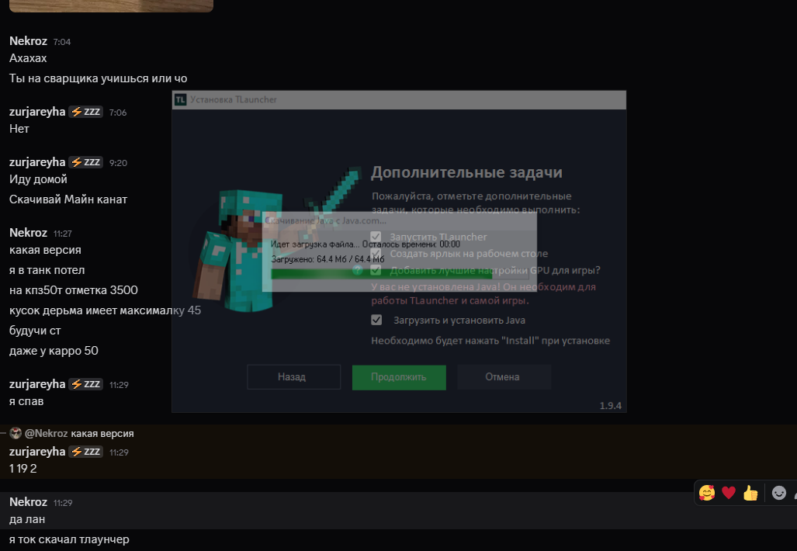Click 'какая версия' quoted reply text

[x=102, y=434]
